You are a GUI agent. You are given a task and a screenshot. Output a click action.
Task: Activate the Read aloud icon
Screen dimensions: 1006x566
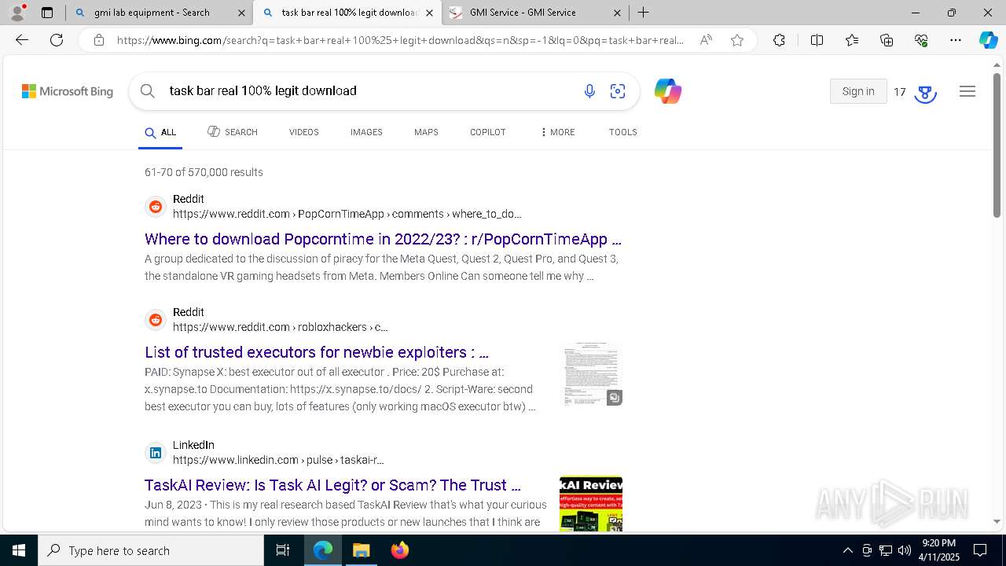pos(706,40)
